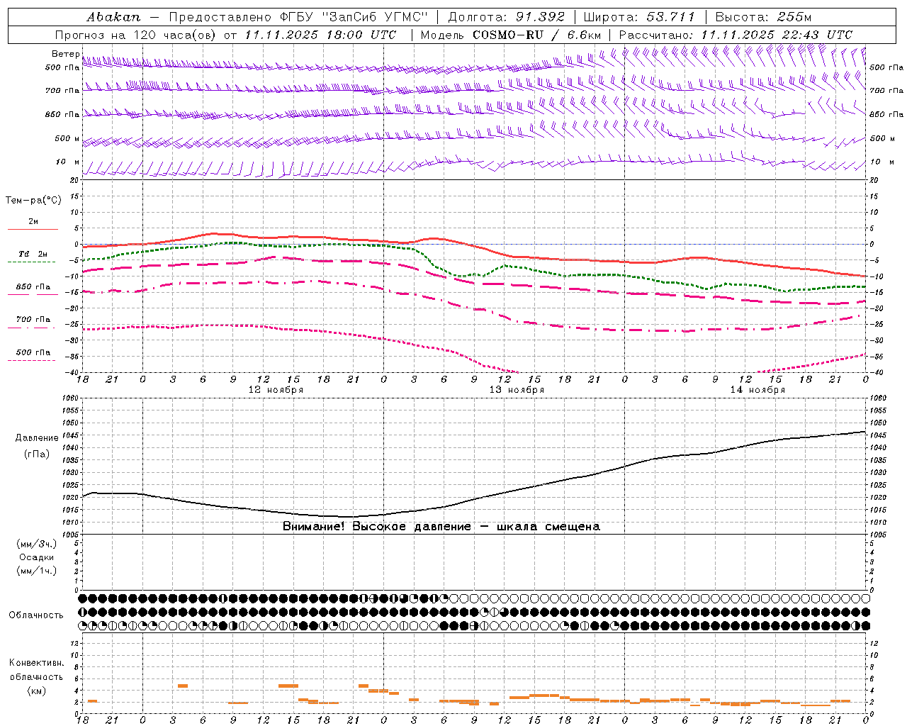Click the 'Ветер' wind panel label
Viewport: 907px width, 726px height.
click(65, 54)
